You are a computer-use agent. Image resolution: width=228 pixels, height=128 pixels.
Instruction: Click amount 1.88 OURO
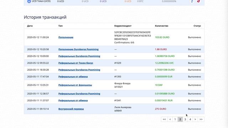pos(161,49)
